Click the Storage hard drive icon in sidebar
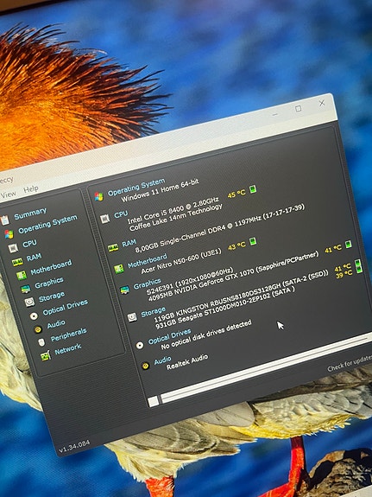The width and height of the screenshot is (372, 497). point(29,302)
